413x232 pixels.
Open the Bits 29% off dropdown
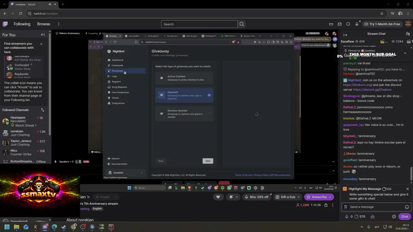point(257,197)
